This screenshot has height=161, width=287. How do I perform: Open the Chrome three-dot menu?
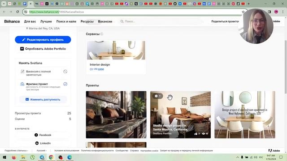283,12
